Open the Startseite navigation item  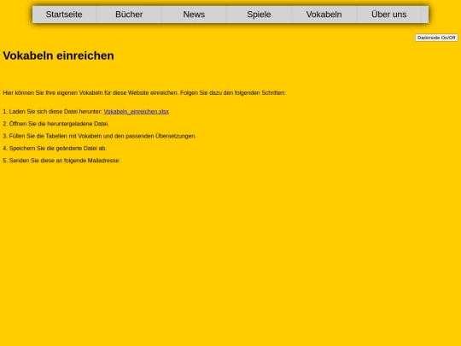tap(64, 15)
